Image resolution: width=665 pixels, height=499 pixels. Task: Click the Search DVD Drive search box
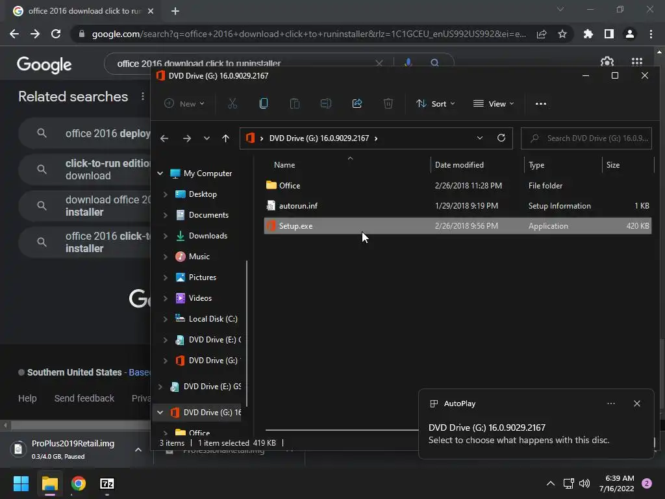pos(586,138)
